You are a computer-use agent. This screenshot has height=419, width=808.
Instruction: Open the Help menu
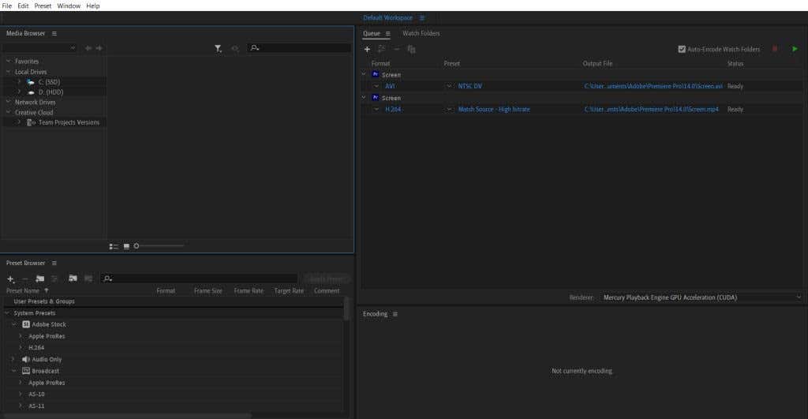(93, 6)
